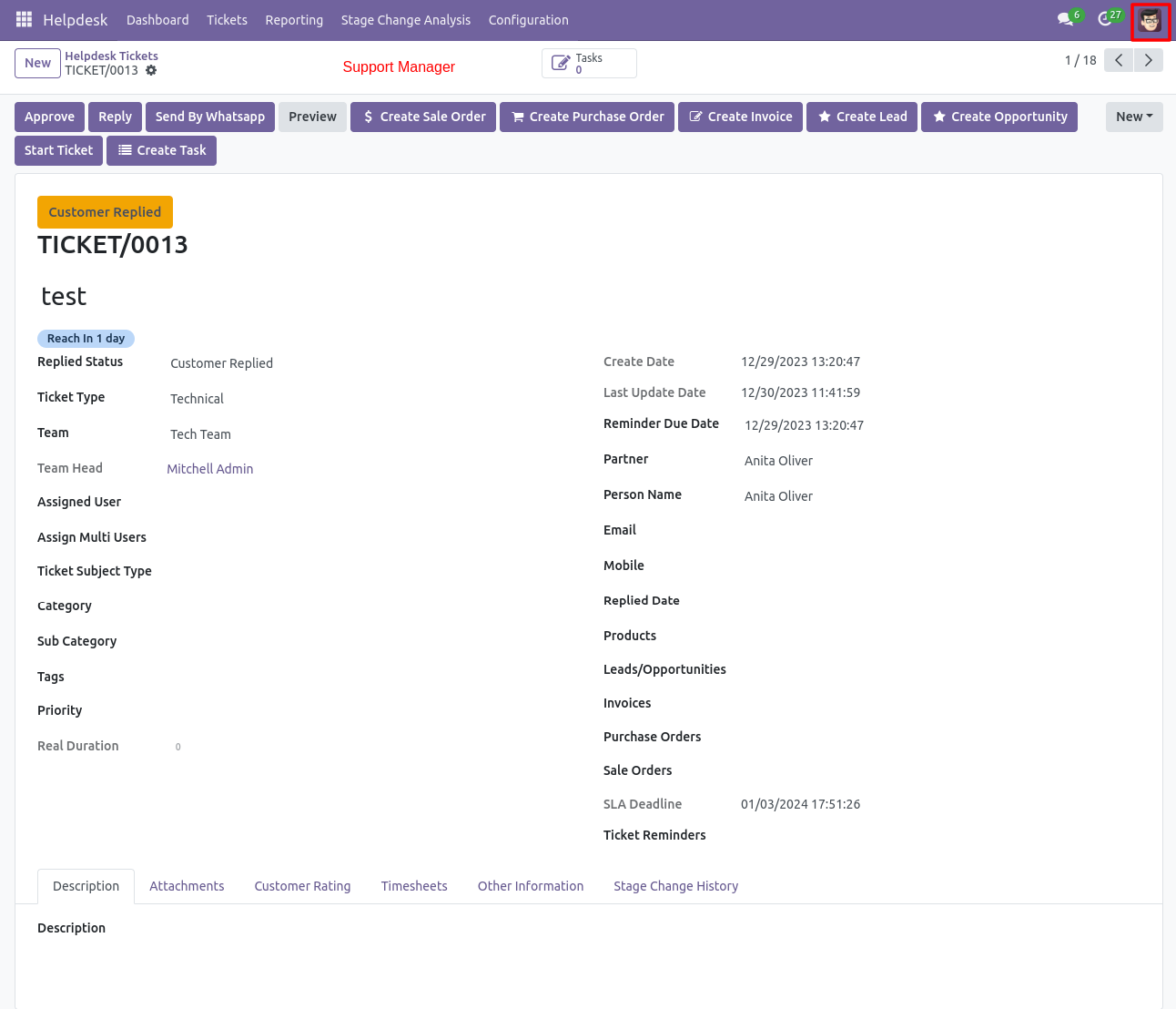Click the Reply button
The height and width of the screenshot is (1009, 1176).
[115, 117]
